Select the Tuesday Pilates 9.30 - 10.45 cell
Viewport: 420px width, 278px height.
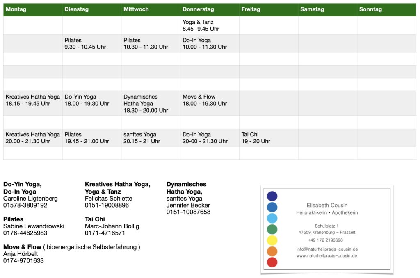point(85,43)
